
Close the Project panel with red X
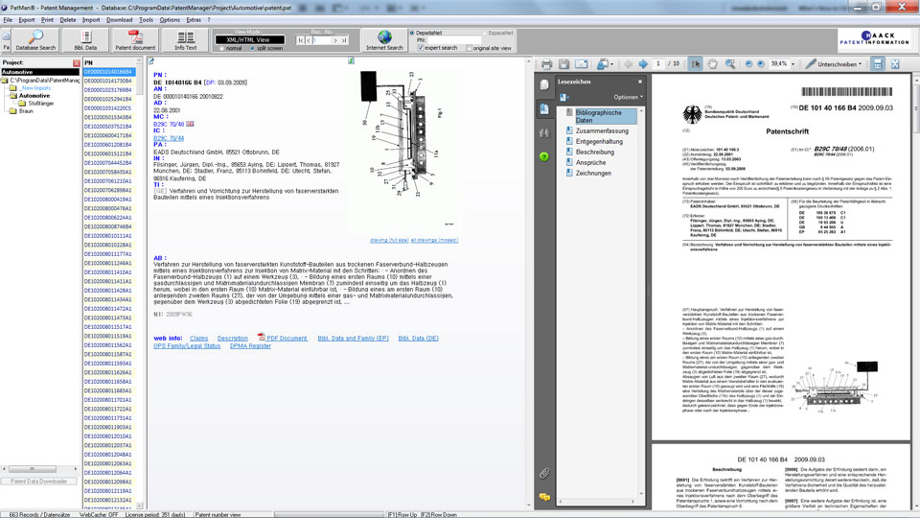click(x=77, y=63)
